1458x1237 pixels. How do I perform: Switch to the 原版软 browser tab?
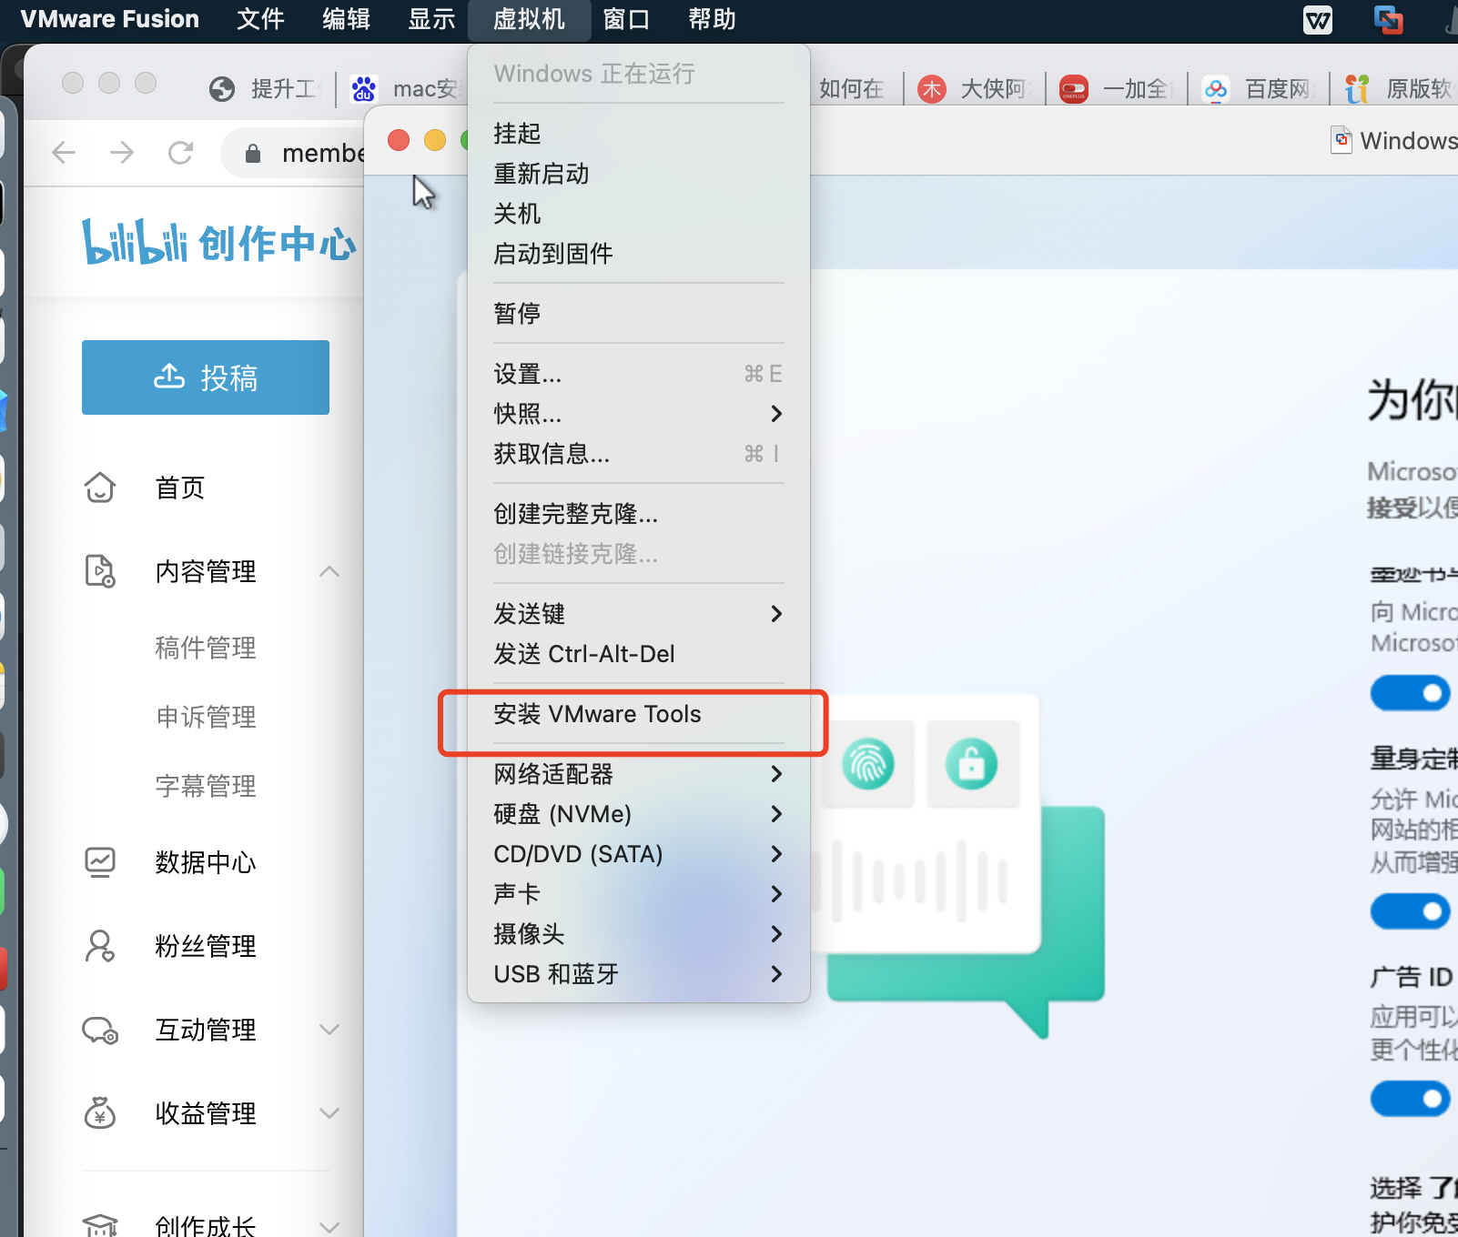pos(1400,89)
